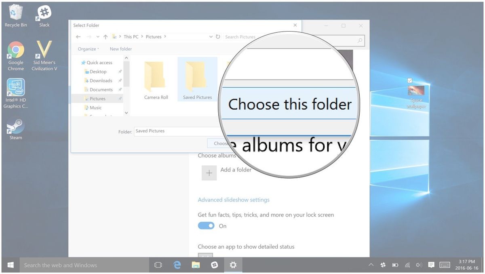Open File Explorer from the taskbar
485x274 pixels.
196,265
